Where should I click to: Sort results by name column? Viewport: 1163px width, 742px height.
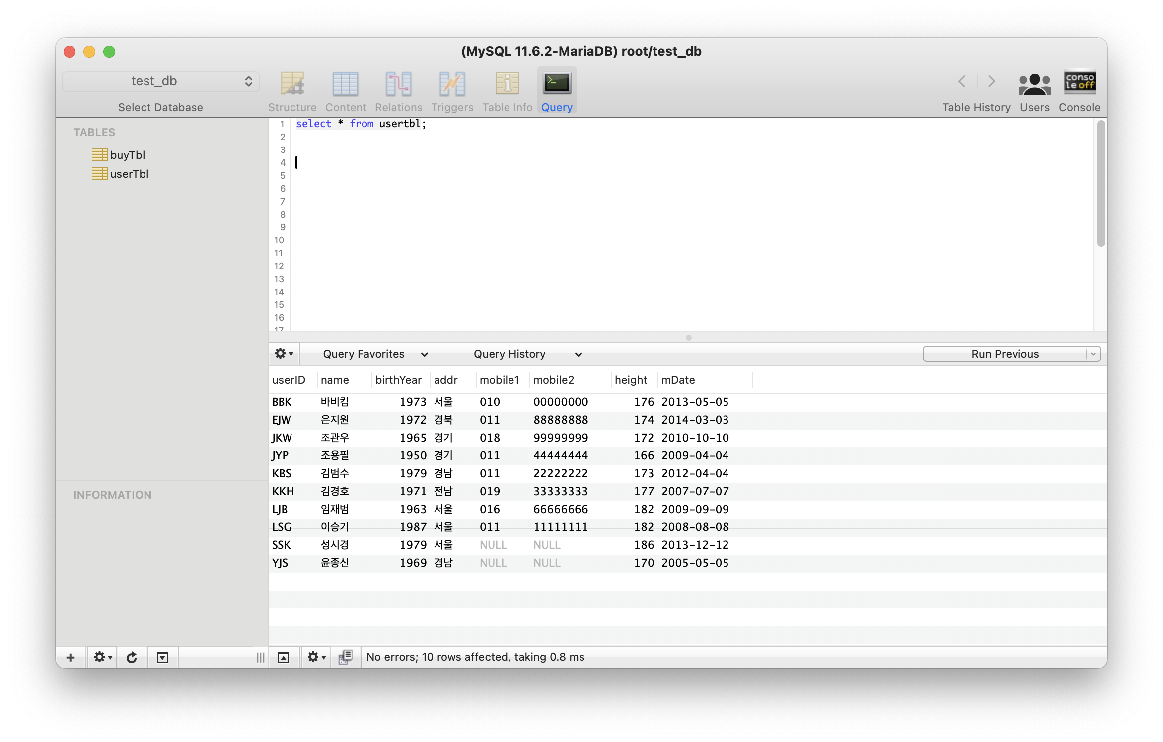[345, 380]
